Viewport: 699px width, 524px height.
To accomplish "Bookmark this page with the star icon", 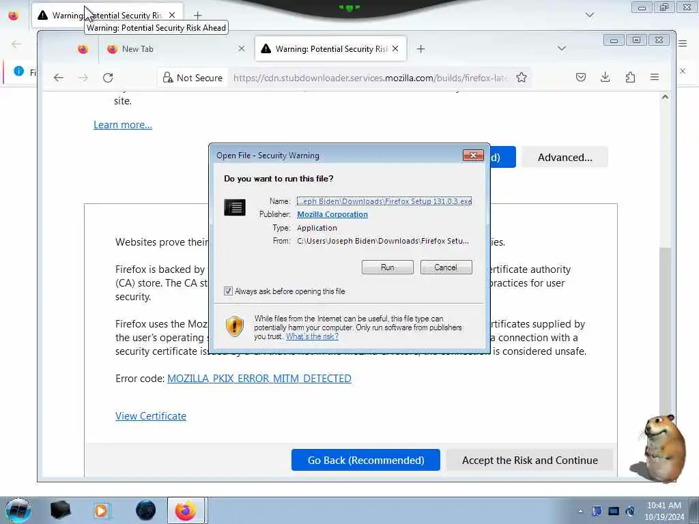I will coord(521,78).
